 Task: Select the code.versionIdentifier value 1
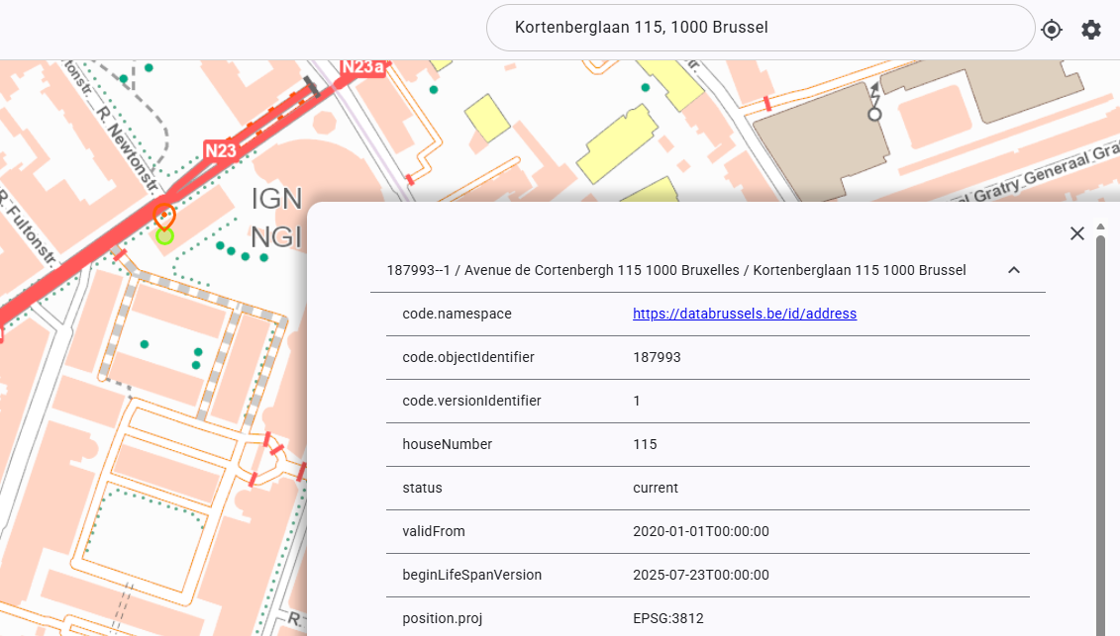[x=637, y=401]
